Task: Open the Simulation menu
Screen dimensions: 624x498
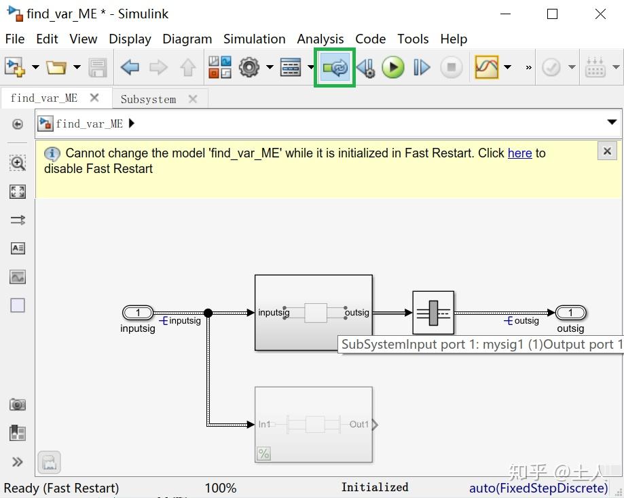Action: tap(255, 39)
